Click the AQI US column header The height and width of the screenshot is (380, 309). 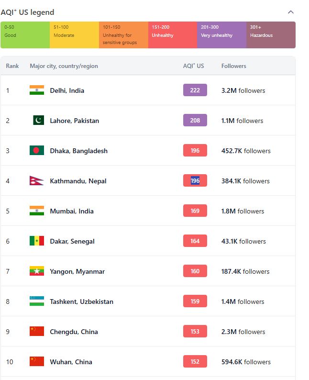pos(193,66)
